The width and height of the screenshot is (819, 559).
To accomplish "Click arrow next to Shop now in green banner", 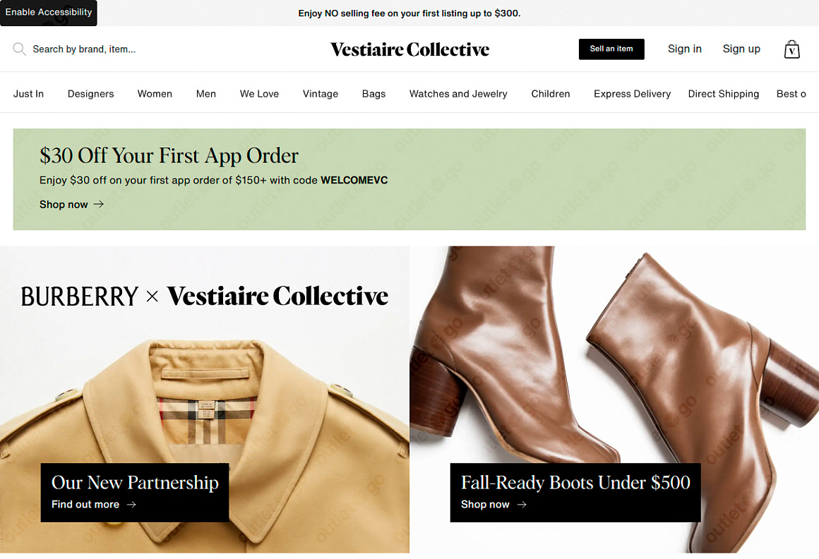I will tap(99, 204).
